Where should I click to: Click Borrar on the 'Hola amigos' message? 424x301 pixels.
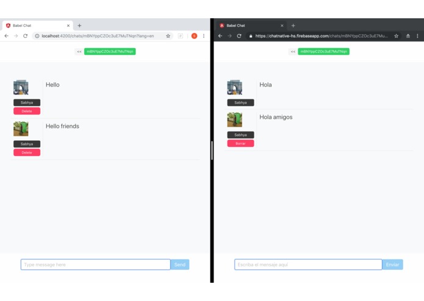(240, 143)
